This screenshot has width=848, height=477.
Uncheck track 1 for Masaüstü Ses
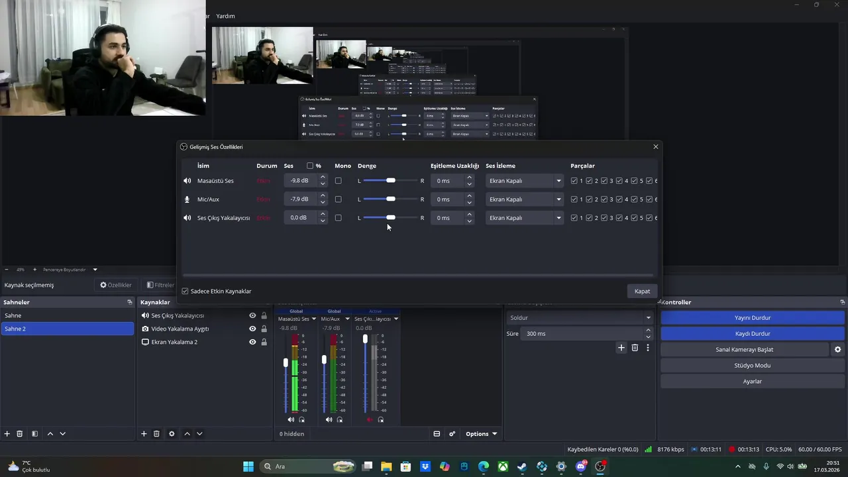[574, 181]
